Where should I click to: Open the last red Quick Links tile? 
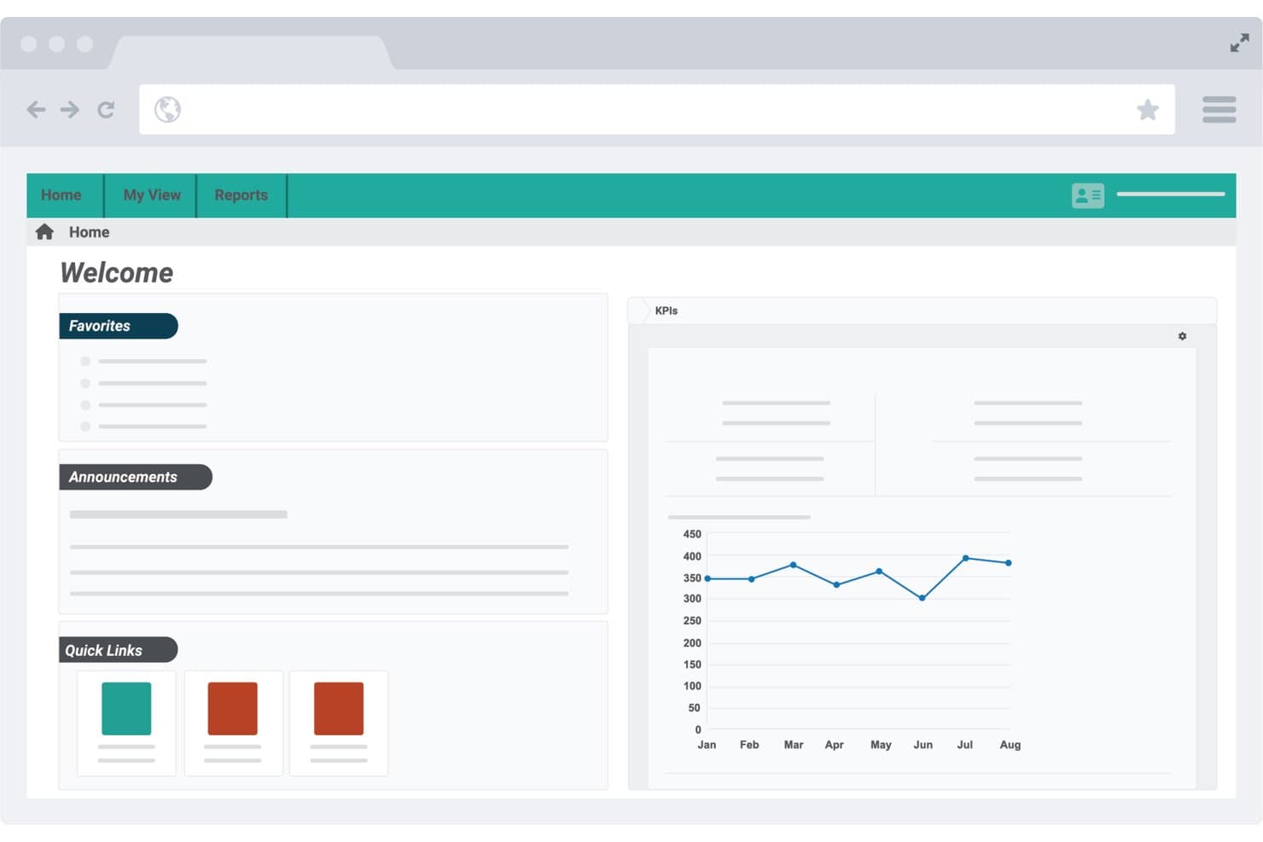339,708
